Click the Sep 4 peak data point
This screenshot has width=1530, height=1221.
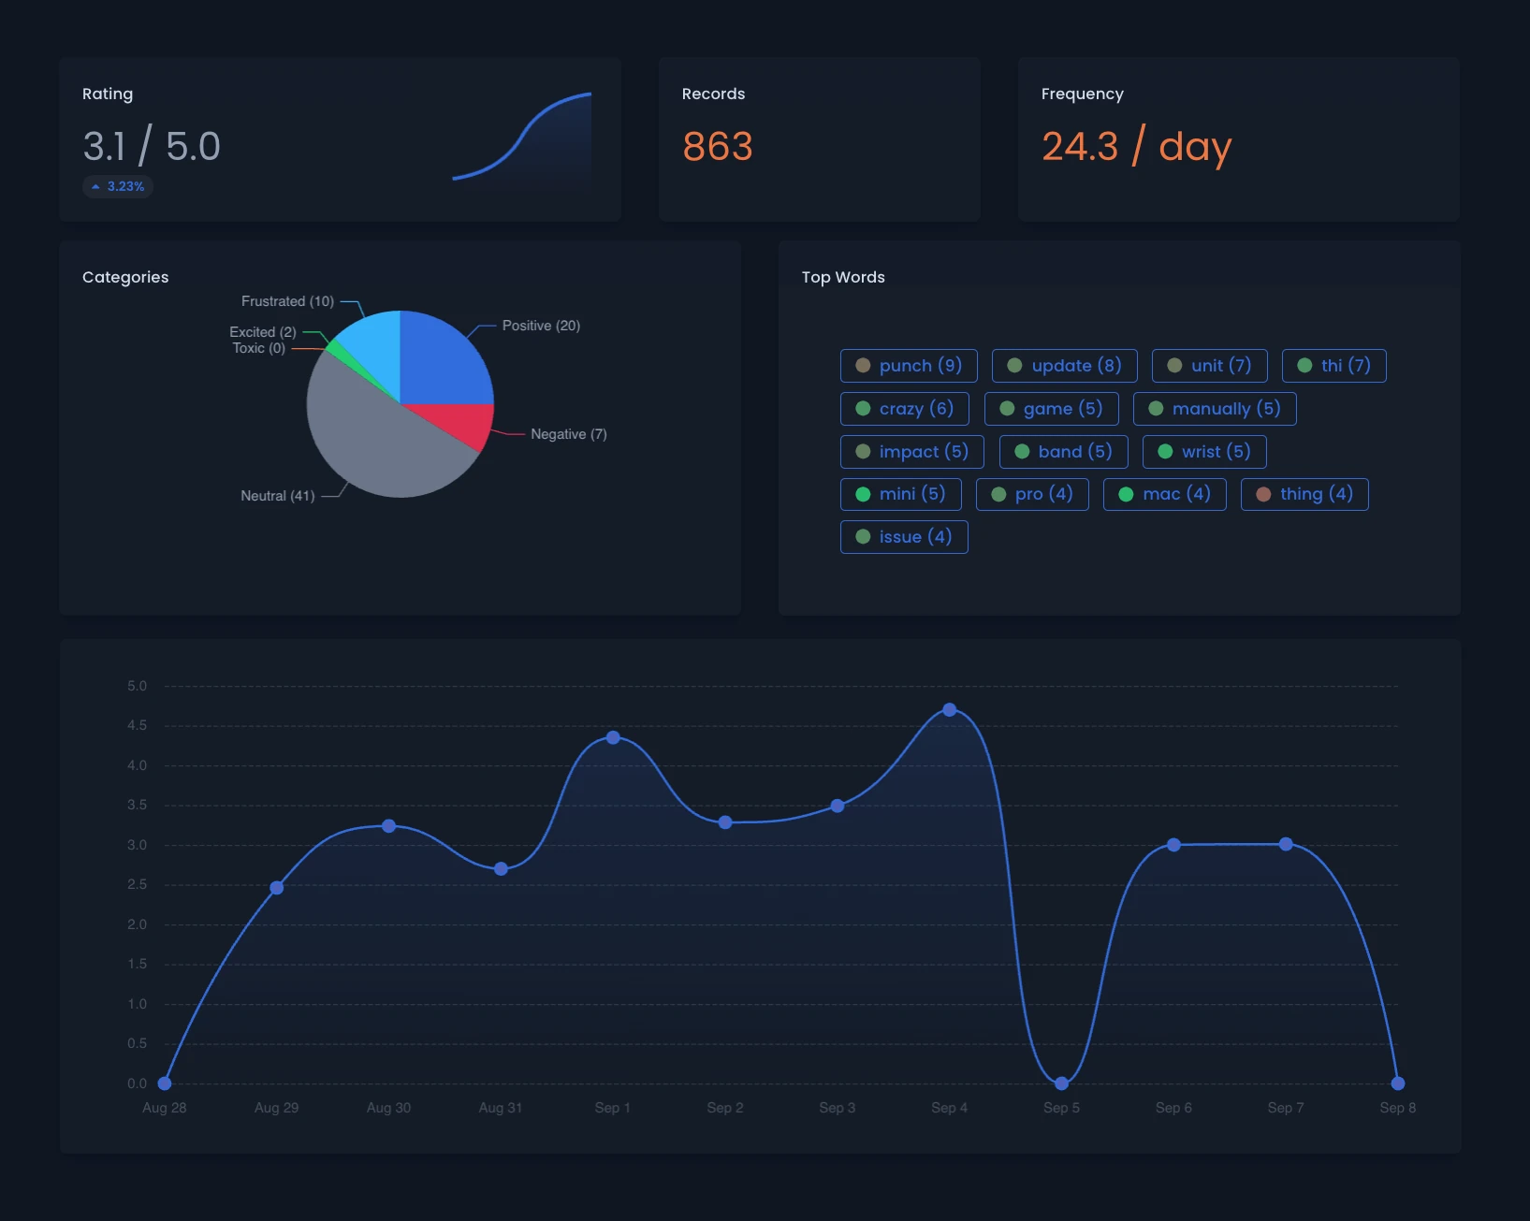949,710
